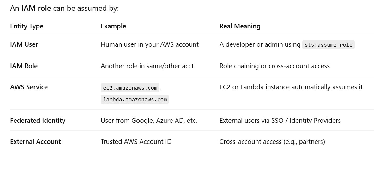
Task: Click the 'Federated Identity' row label
Action: (38, 121)
